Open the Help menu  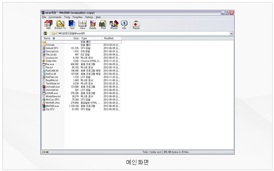pos(98,17)
